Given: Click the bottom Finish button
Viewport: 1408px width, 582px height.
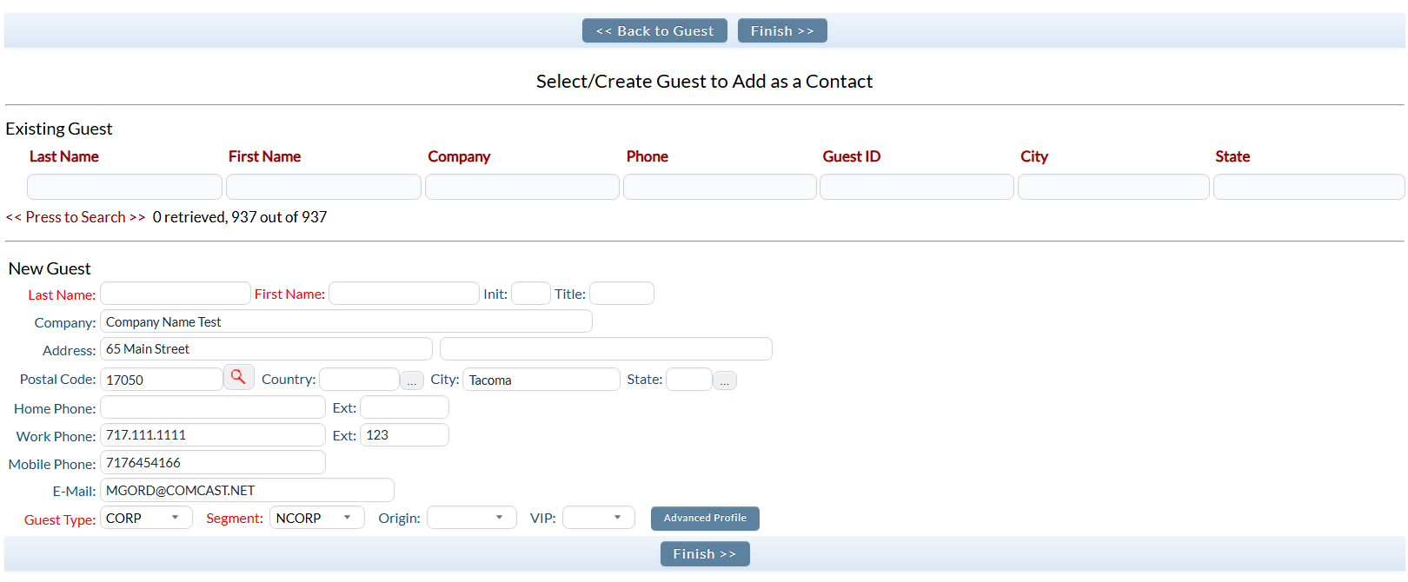Looking at the screenshot, I should [x=705, y=553].
